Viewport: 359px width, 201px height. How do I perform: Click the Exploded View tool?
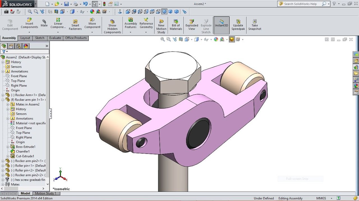(192, 25)
